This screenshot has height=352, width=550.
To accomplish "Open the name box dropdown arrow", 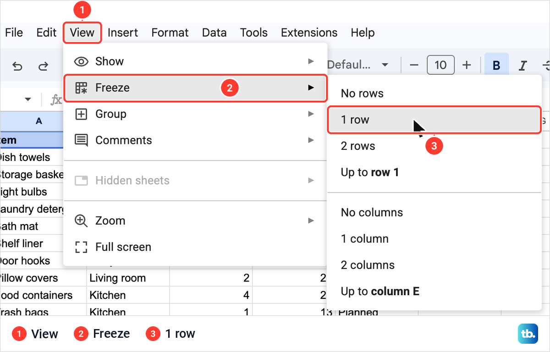I will [28, 99].
